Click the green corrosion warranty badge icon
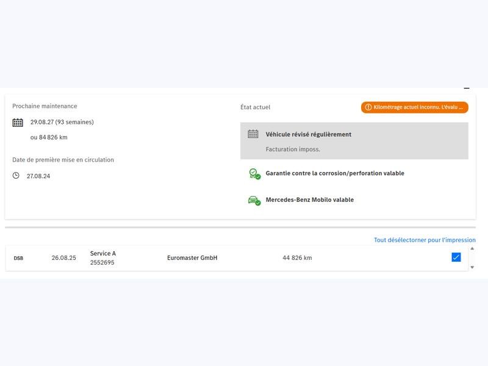The height and width of the screenshot is (366, 488). 254,174
